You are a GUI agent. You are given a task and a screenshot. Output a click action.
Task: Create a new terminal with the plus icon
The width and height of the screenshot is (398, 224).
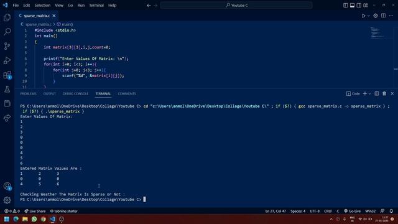[365, 94]
